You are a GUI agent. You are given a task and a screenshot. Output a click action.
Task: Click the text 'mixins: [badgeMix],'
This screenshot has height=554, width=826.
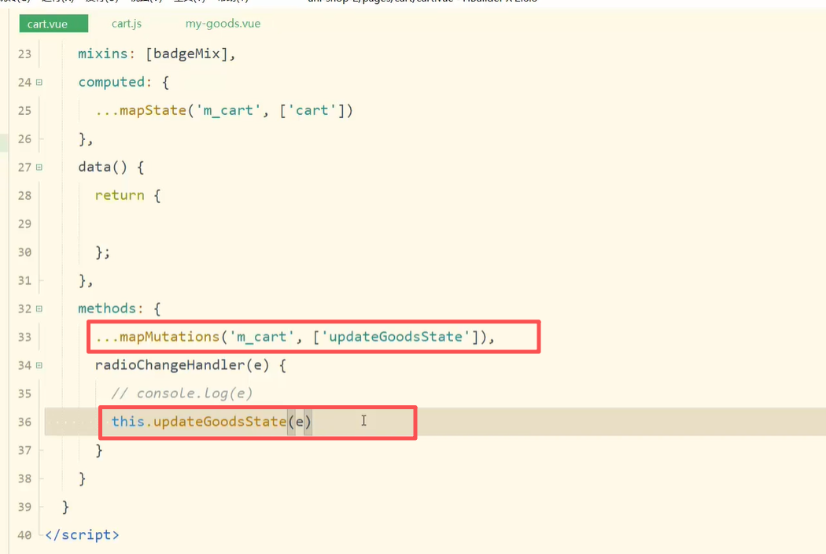[x=157, y=54]
